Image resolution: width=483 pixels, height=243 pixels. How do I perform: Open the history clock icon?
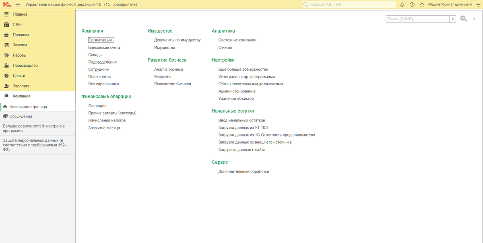412,4
